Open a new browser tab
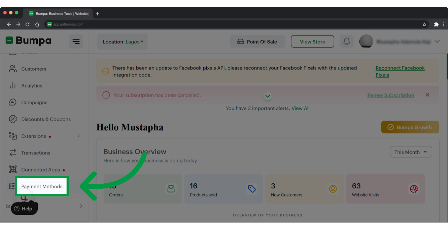 [97, 14]
